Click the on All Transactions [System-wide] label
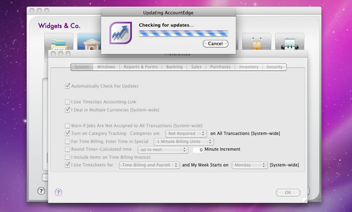 245,134
